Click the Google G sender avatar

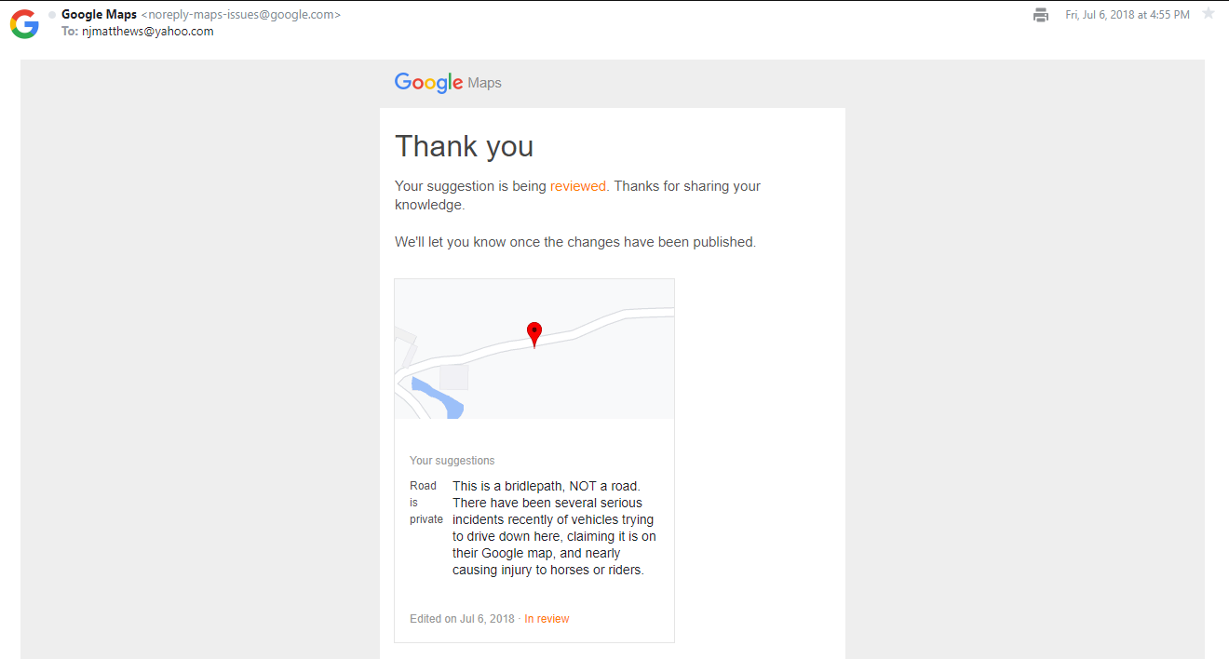click(x=24, y=24)
